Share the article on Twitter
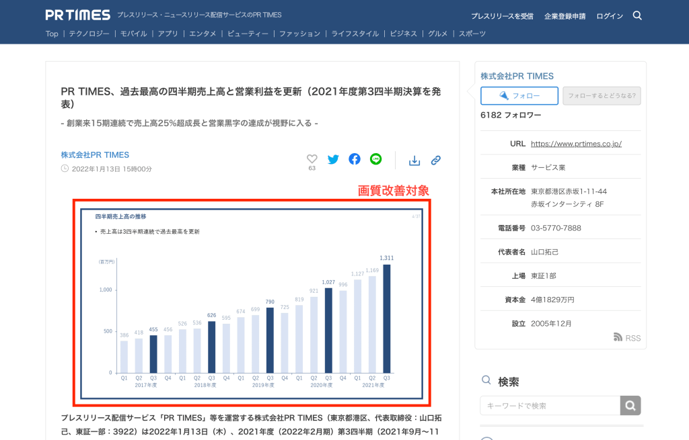The height and width of the screenshot is (440, 689). tap(333, 159)
